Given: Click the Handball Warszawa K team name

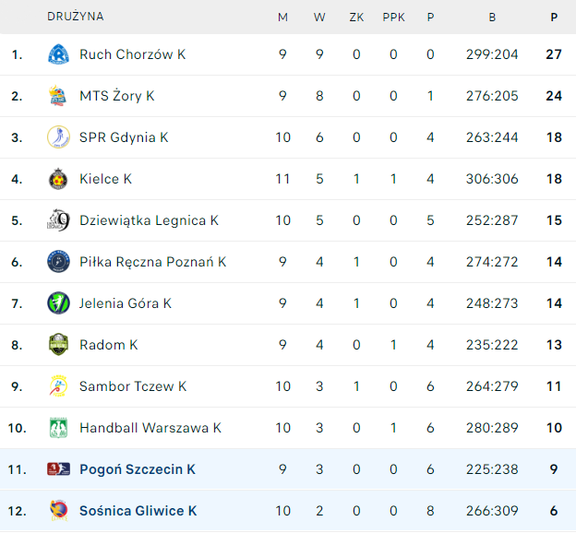Looking at the screenshot, I should [x=150, y=428].
